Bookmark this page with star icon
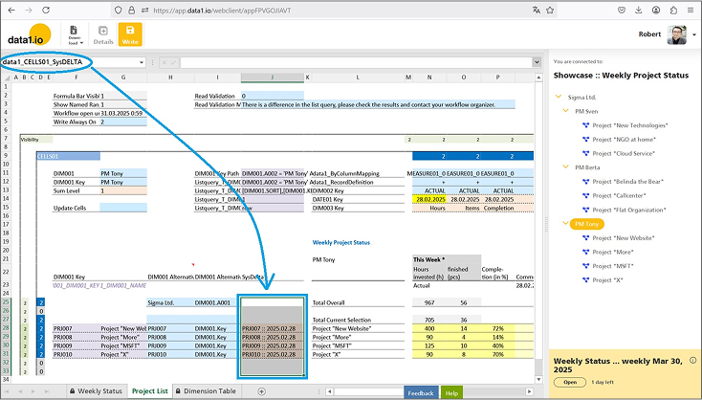Screen dimensions: 702x400 550,10
